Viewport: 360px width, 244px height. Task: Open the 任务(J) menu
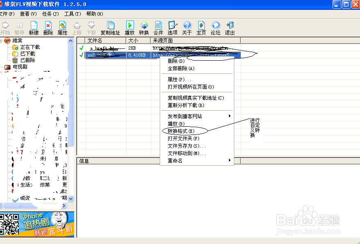coord(50,14)
